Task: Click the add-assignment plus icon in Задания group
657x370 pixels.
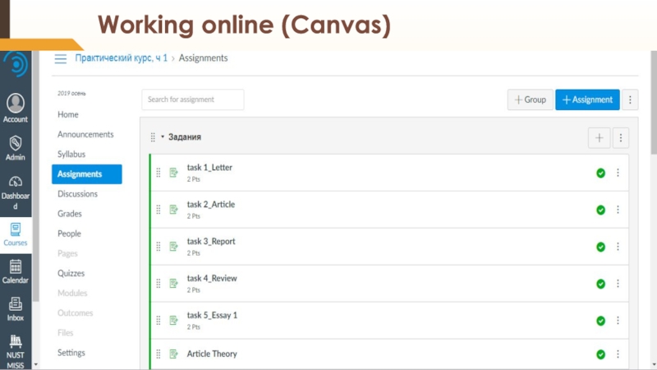Action: coord(599,138)
